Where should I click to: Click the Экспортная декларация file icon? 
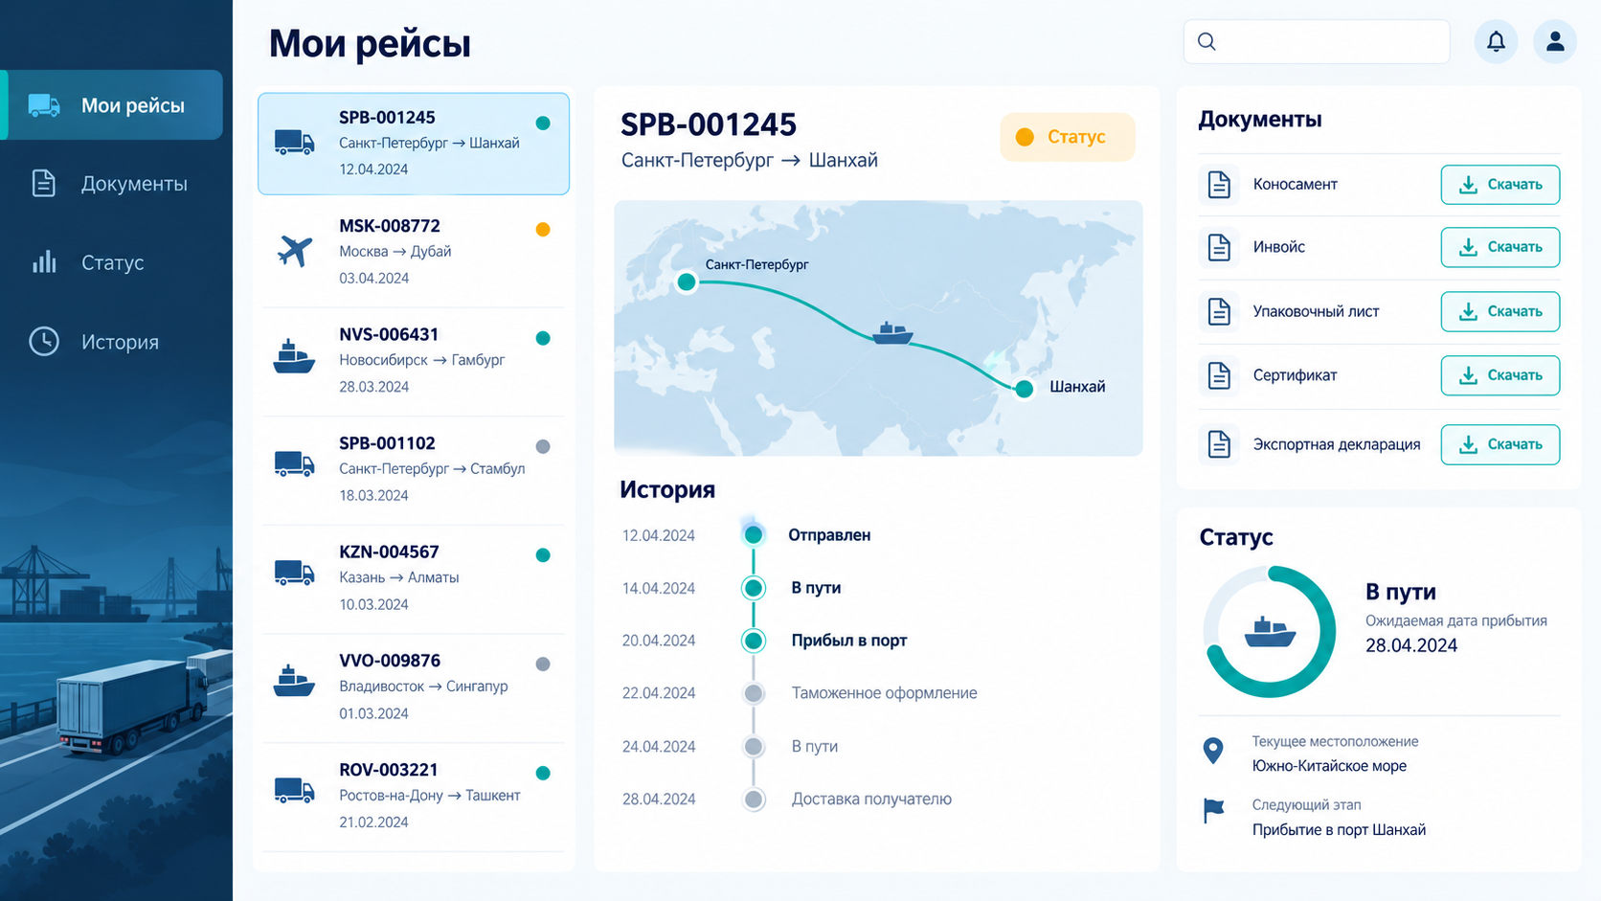(1219, 444)
